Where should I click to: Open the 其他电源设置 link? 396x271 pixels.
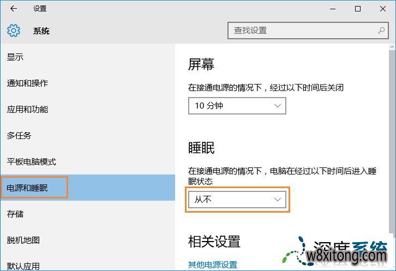(x=213, y=264)
